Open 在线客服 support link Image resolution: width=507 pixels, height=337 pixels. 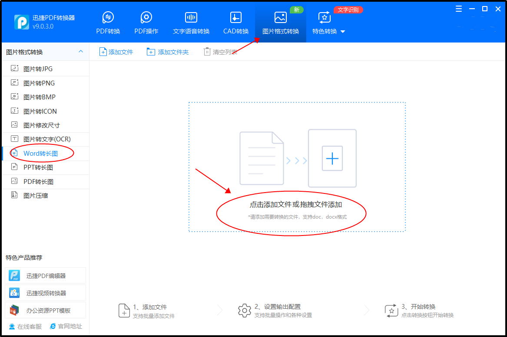[x=26, y=327]
